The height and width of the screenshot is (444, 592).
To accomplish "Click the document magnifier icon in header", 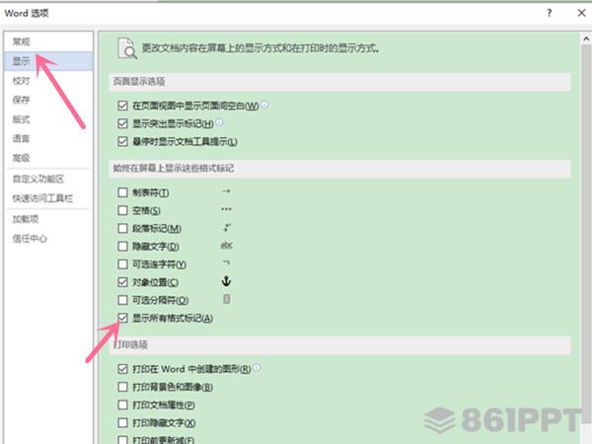I will tap(127, 48).
